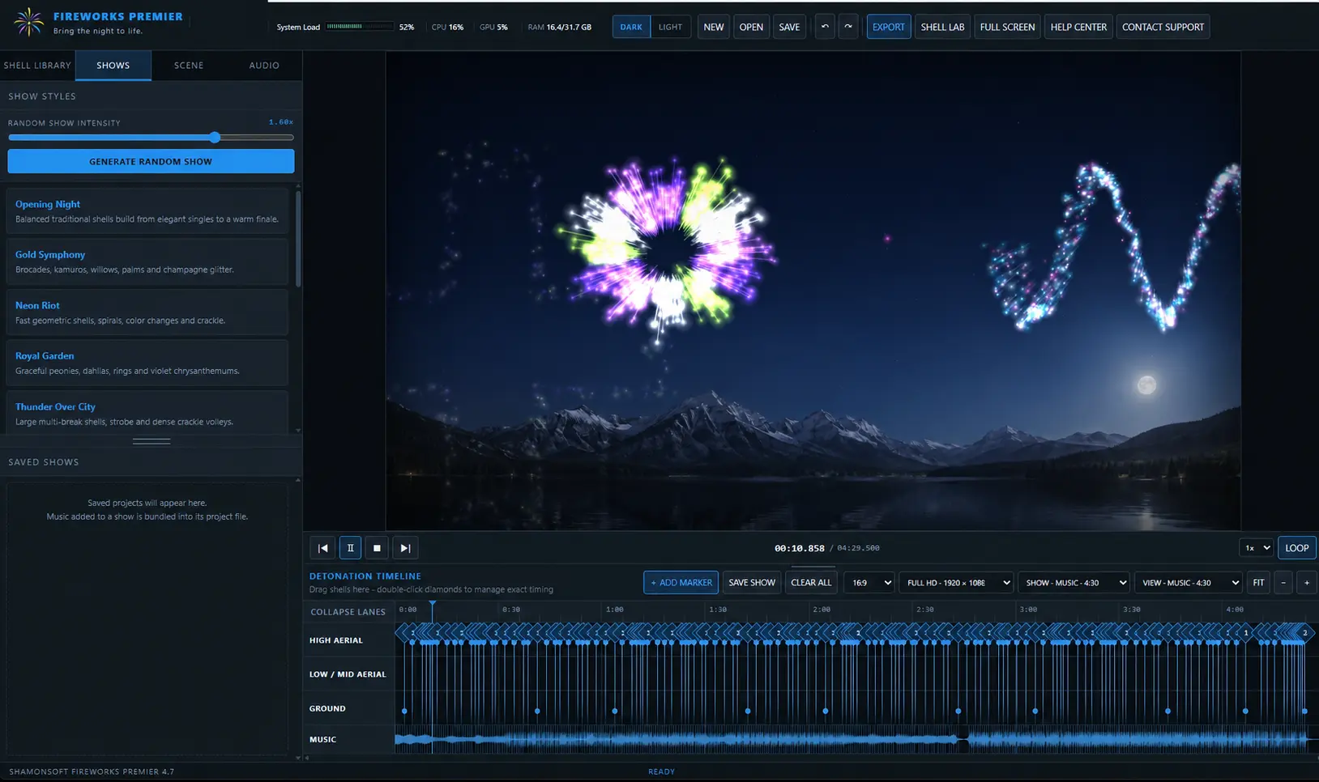The image size is (1319, 782).
Task: Skip to end of show
Action: [405, 548]
